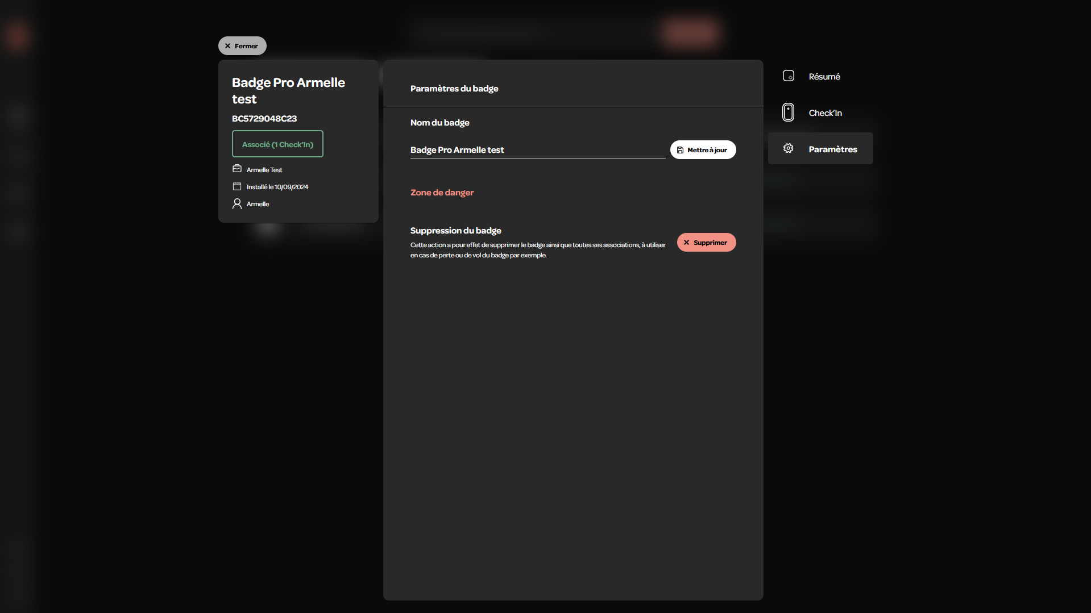Click the Résumé square icon

pos(789,76)
